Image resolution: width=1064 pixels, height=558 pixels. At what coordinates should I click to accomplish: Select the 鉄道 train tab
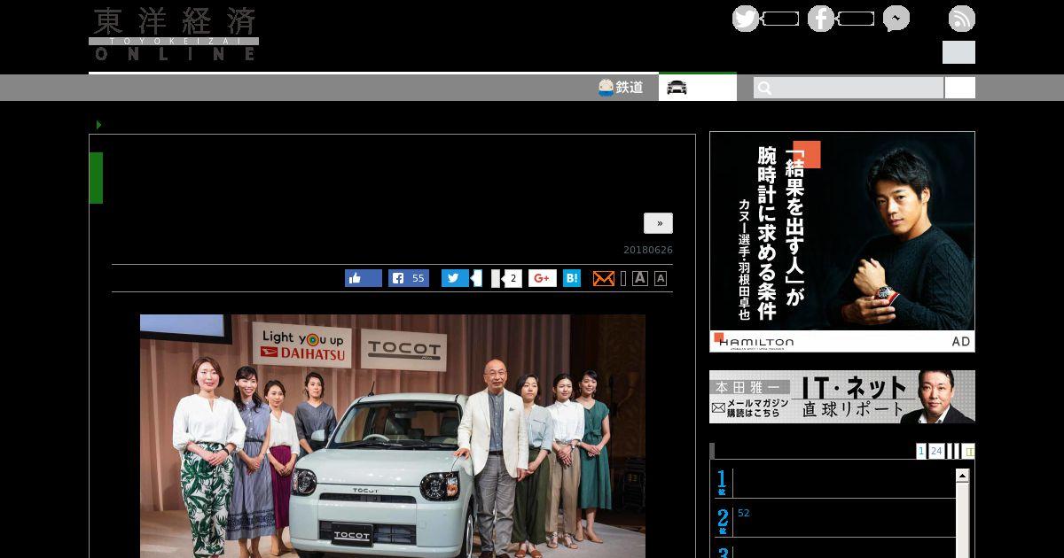(621, 88)
